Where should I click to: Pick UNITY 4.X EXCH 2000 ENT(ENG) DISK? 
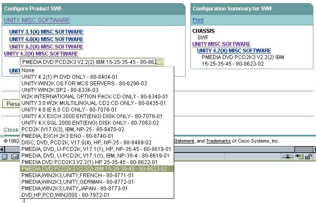pos(97,116)
